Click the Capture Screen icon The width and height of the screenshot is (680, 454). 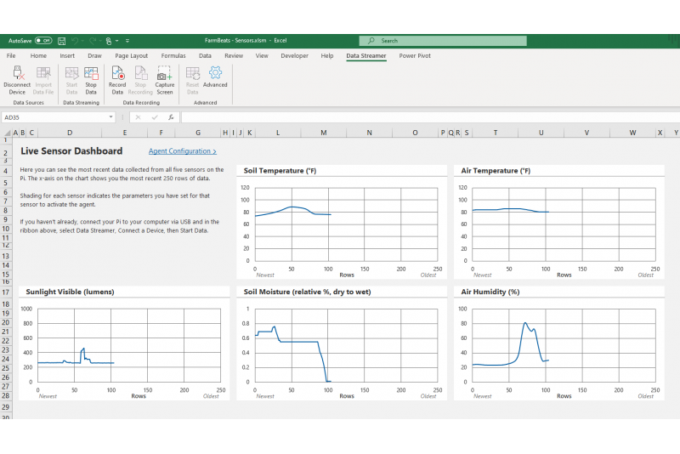click(x=164, y=74)
